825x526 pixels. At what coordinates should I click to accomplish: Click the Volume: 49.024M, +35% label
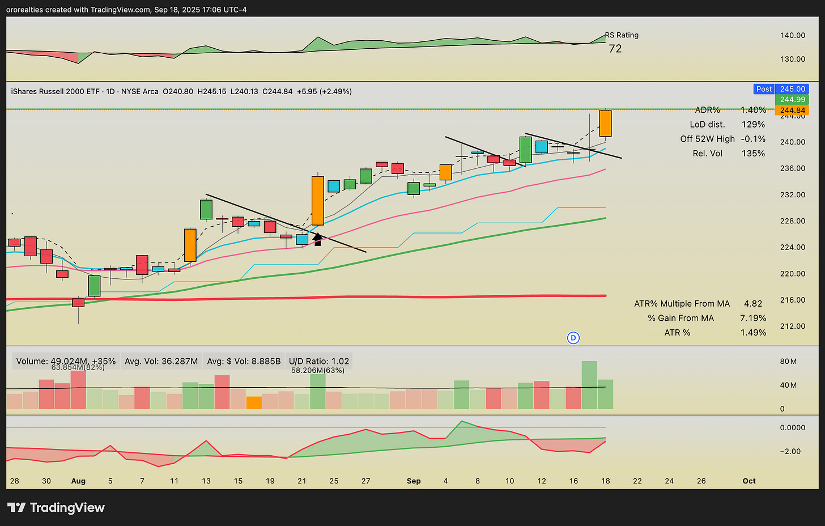(66, 361)
